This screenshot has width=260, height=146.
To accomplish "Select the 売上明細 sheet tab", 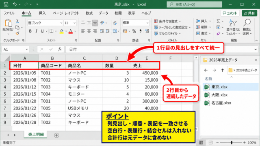I will point(36,134).
